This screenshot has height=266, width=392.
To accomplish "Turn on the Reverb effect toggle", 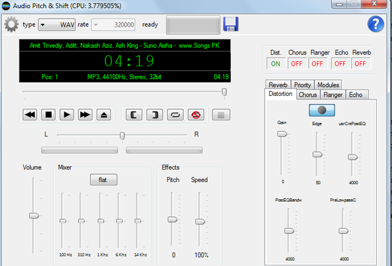I will coord(360,63).
